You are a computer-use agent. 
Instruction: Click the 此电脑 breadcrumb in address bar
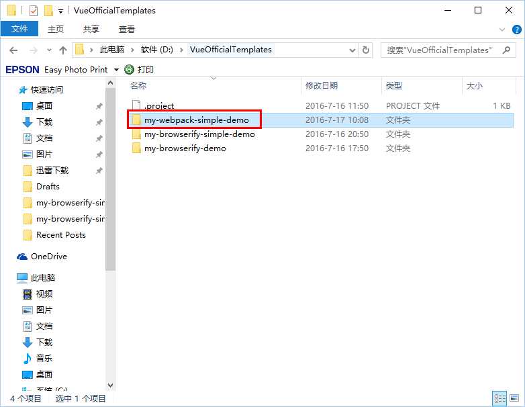(112, 50)
